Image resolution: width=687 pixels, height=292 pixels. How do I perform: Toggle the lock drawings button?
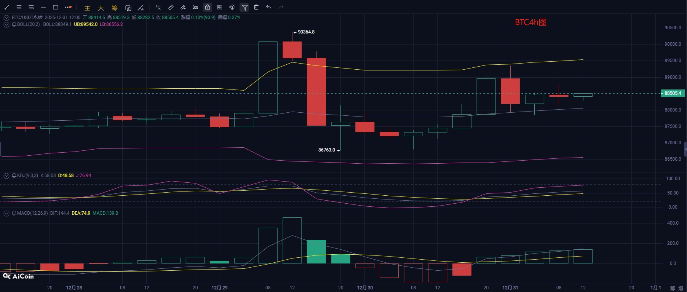208,7
